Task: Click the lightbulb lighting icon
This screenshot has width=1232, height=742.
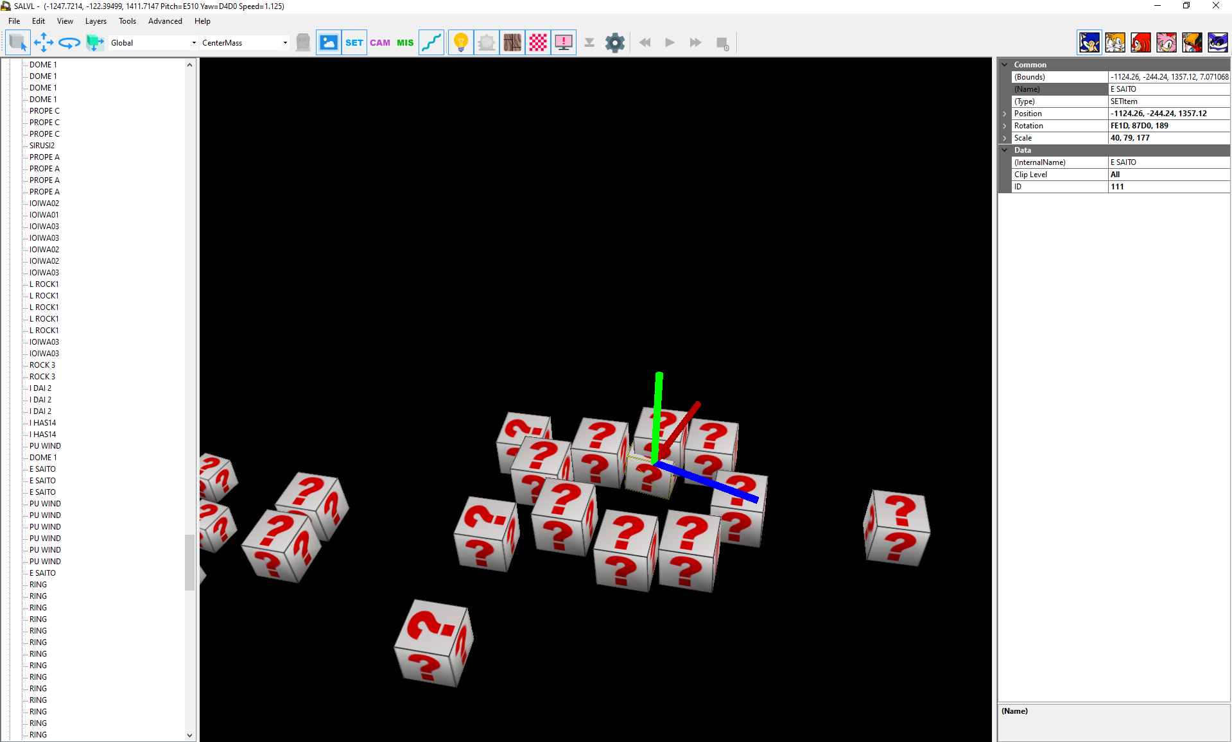Action: 460,43
